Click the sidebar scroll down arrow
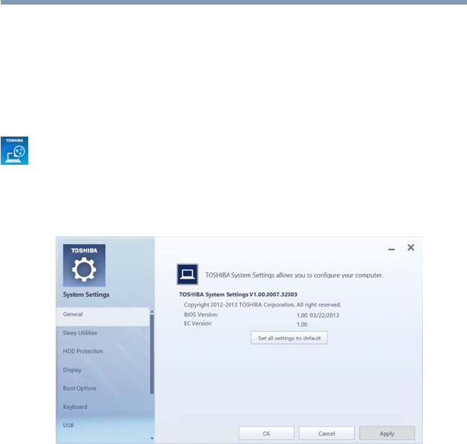The width and height of the screenshot is (467, 444). [152, 439]
